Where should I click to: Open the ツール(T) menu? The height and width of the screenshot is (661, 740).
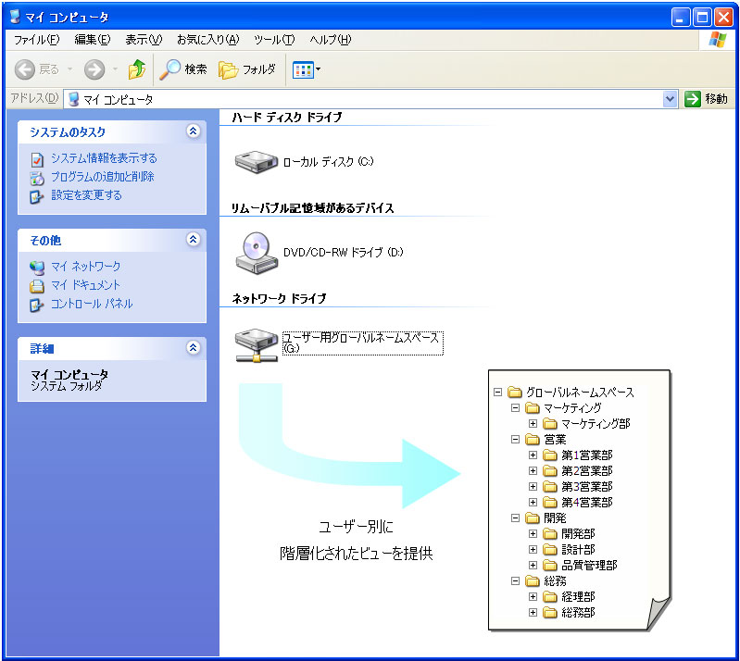point(274,40)
